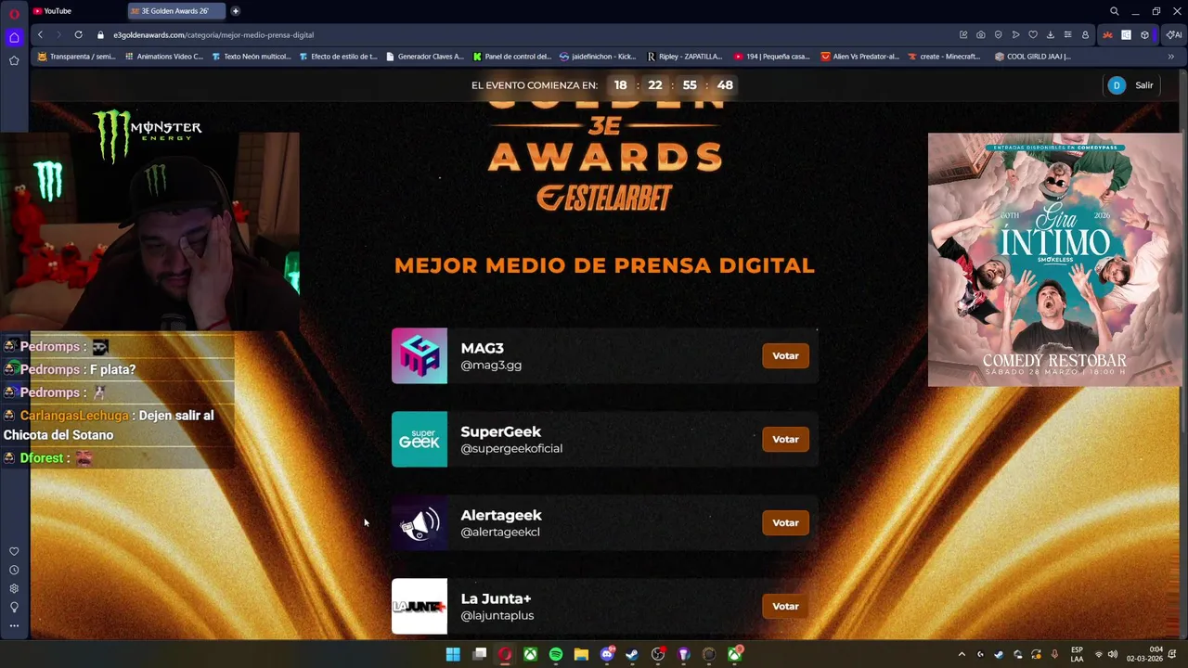The width and height of the screenshot is (1188, 668).
Task: Click the SuperGeek logo thumbnail
Action: coord(420,439)
